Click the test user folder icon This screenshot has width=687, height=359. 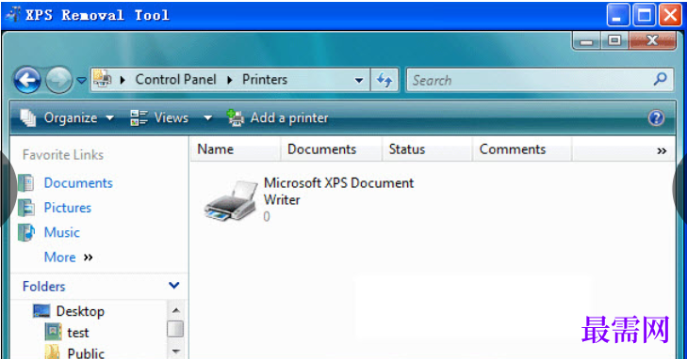tap(53, 332)
